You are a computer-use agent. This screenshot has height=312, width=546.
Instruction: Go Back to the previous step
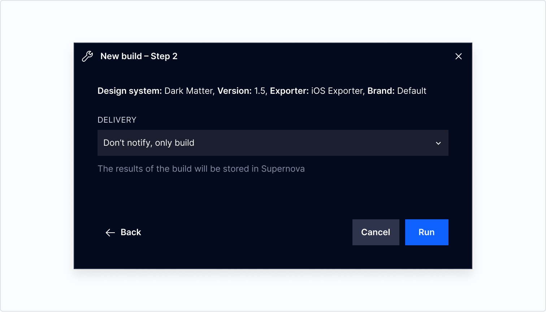pos(123,232)
